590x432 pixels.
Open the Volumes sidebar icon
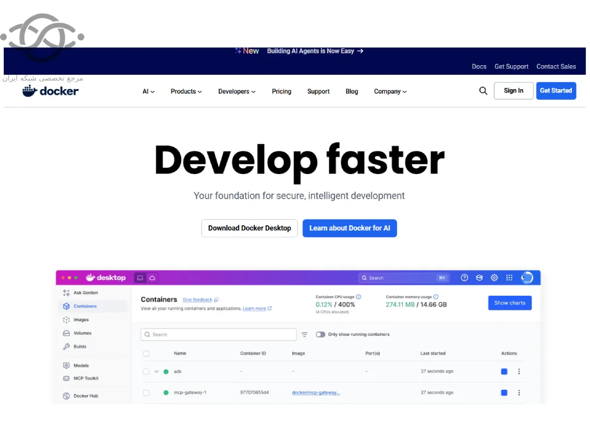pyautogui.click(x=66, y=333)
